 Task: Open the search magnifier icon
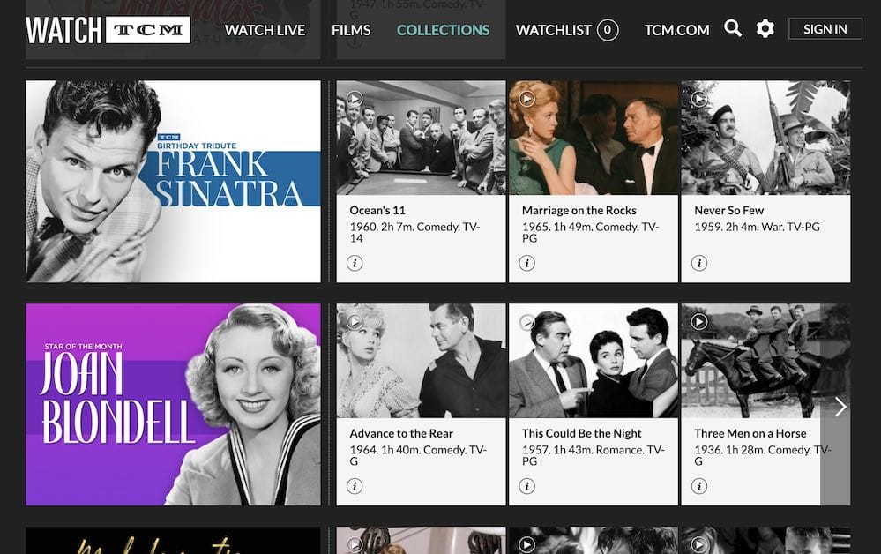pos(732,28)
